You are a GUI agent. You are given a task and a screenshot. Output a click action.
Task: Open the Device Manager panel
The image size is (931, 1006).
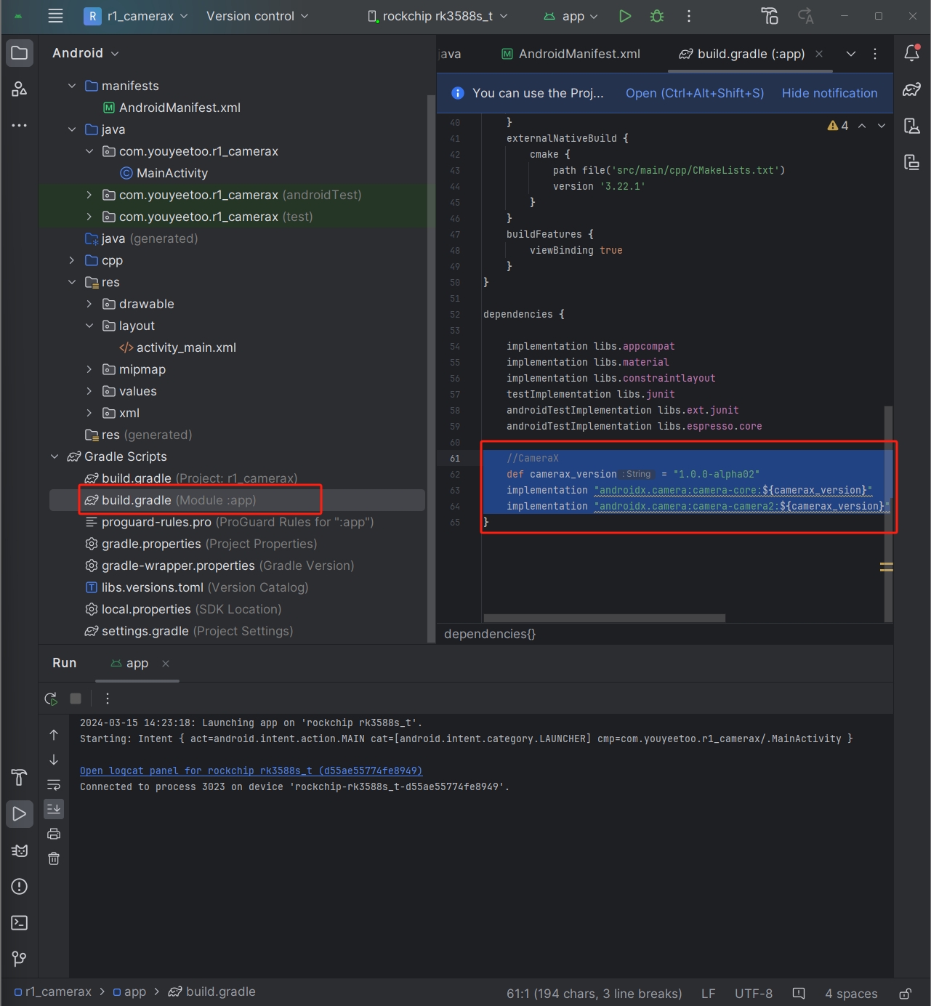click(911, 125)
